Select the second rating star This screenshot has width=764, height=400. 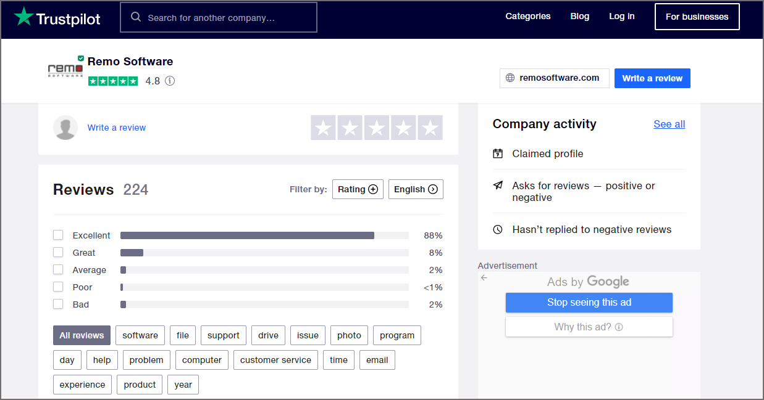pyautogui.click(x=350, y=128)
